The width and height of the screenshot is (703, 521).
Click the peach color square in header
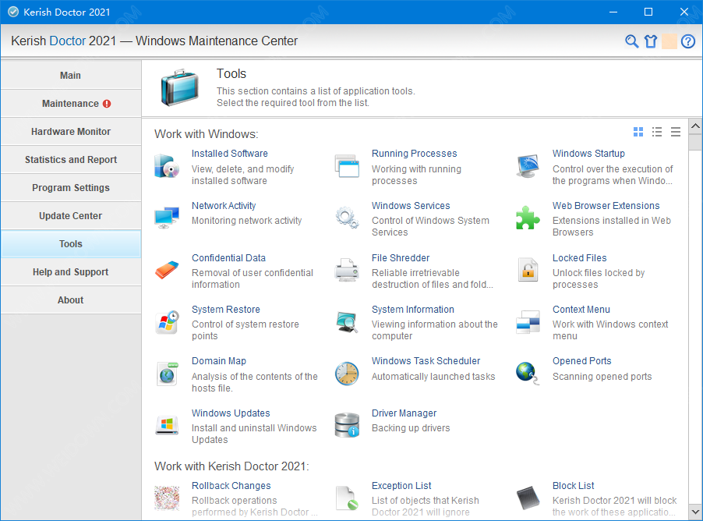(x=669, y=41)
